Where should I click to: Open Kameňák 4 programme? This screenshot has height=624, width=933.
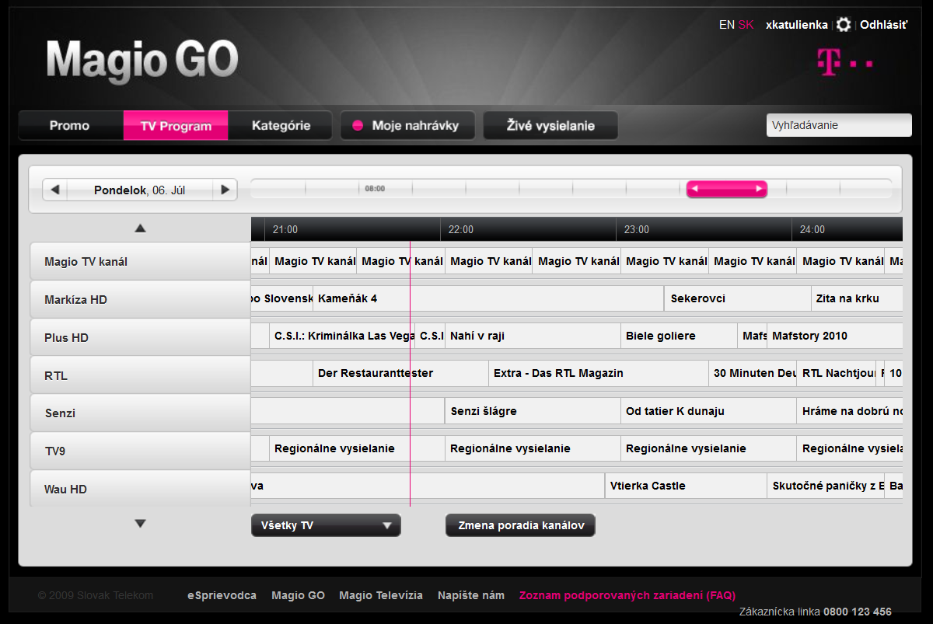pos(488,298)
